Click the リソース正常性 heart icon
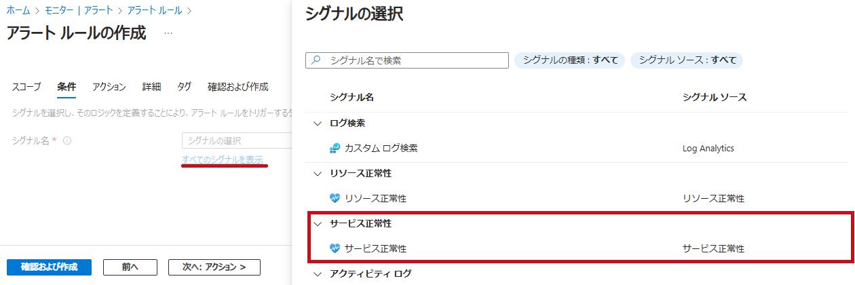 (335, 198)
